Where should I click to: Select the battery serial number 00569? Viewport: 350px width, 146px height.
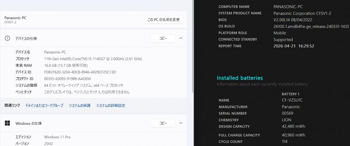point(287,113)
